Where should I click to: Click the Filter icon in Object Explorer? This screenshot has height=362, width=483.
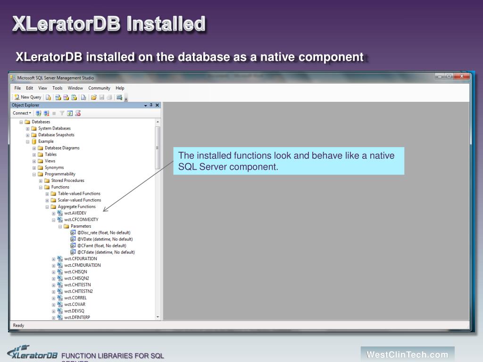pos(62,113)
